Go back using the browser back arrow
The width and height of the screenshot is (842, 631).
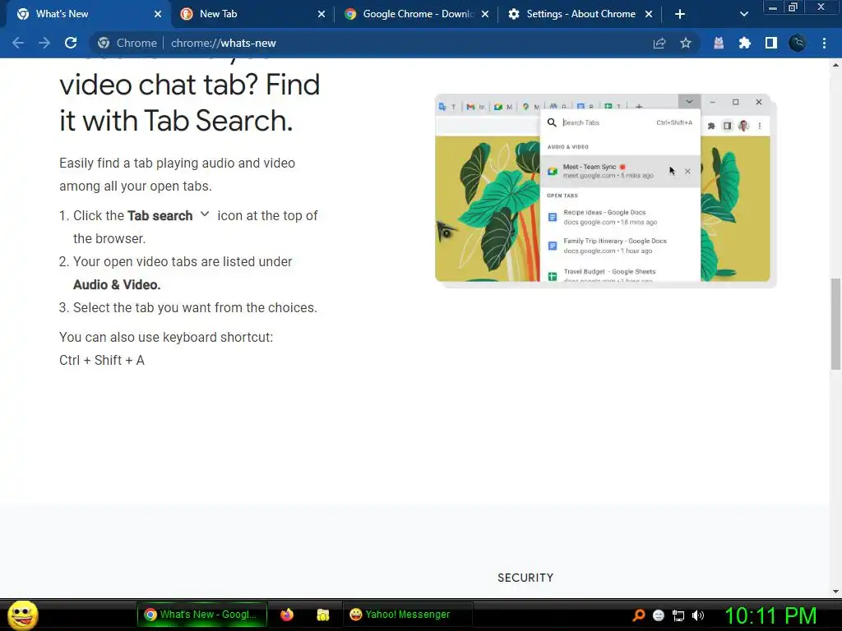click(18, 43)
